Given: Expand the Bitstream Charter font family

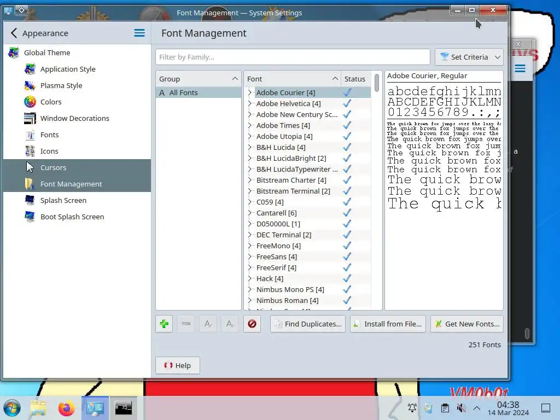Looking at the screenshot, I should (250, 180).
